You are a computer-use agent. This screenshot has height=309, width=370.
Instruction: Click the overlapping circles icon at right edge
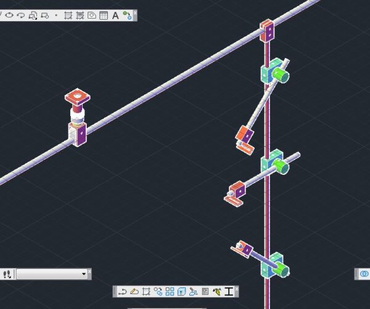[x=364, y=274]
